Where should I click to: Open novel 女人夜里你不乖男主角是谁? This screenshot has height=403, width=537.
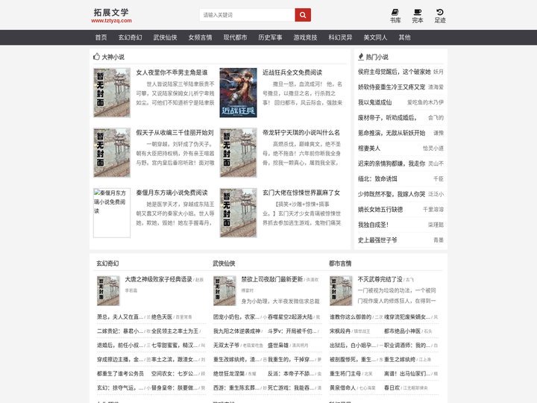tap(172, 72)
